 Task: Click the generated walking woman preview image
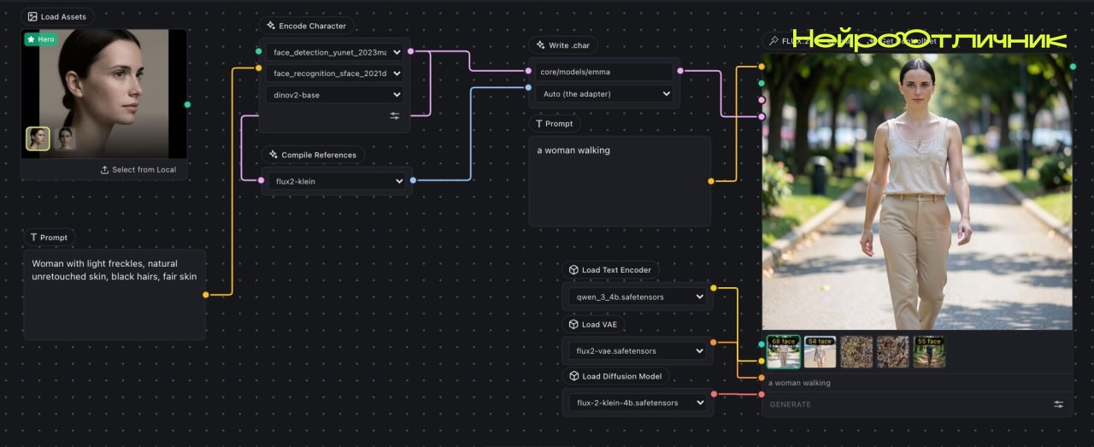coord(917,191)
